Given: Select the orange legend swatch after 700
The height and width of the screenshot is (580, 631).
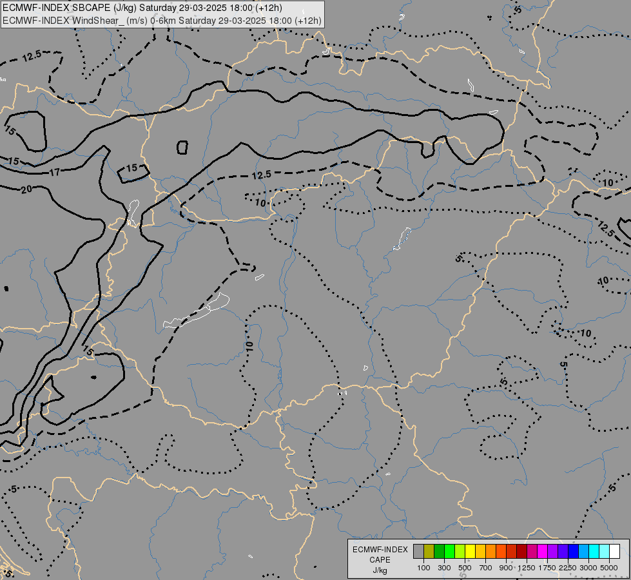Looking at the screenshot, I should coord(490,551).
